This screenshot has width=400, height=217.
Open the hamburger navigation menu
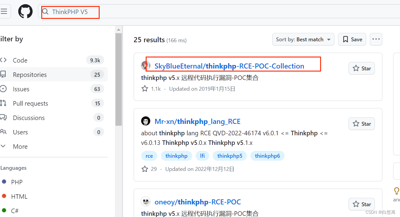click(4, 11)
